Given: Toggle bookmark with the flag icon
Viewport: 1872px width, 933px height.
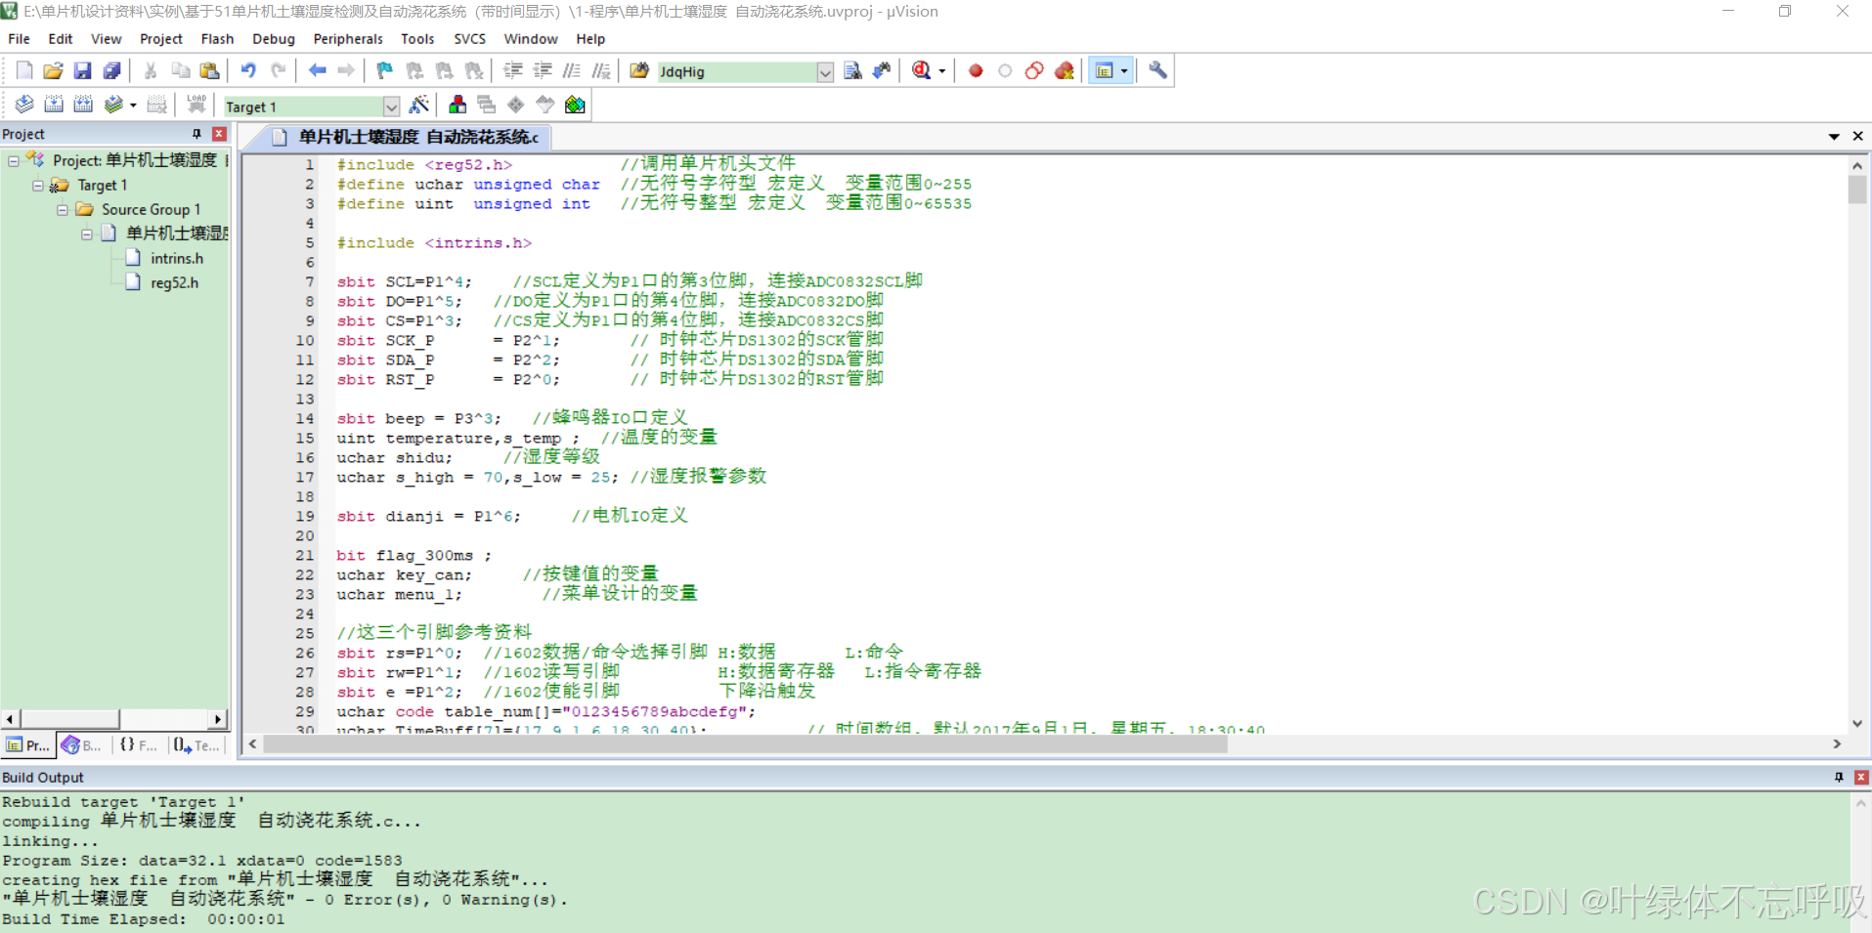Looking at the screenshot, I should tap(384, 71).
